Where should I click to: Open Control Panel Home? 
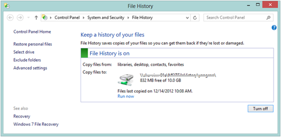32,32
